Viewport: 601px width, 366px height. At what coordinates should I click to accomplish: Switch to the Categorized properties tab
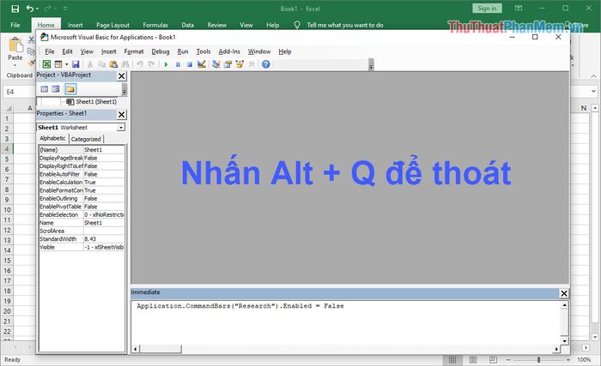pos(86,139)
